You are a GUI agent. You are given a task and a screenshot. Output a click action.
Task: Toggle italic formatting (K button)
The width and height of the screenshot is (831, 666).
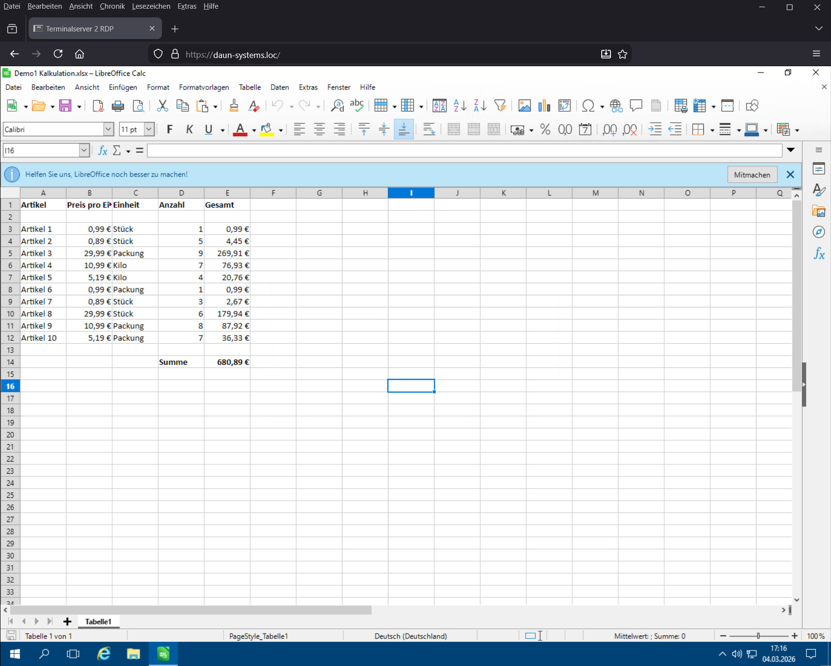click(189, 130)
